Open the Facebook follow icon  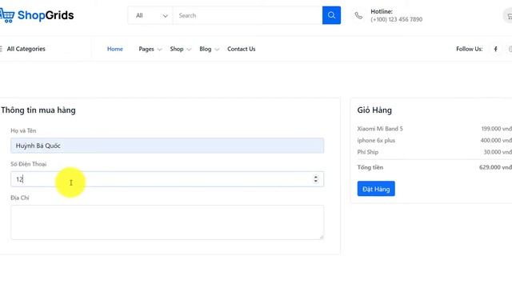click(x=495, y=49)
